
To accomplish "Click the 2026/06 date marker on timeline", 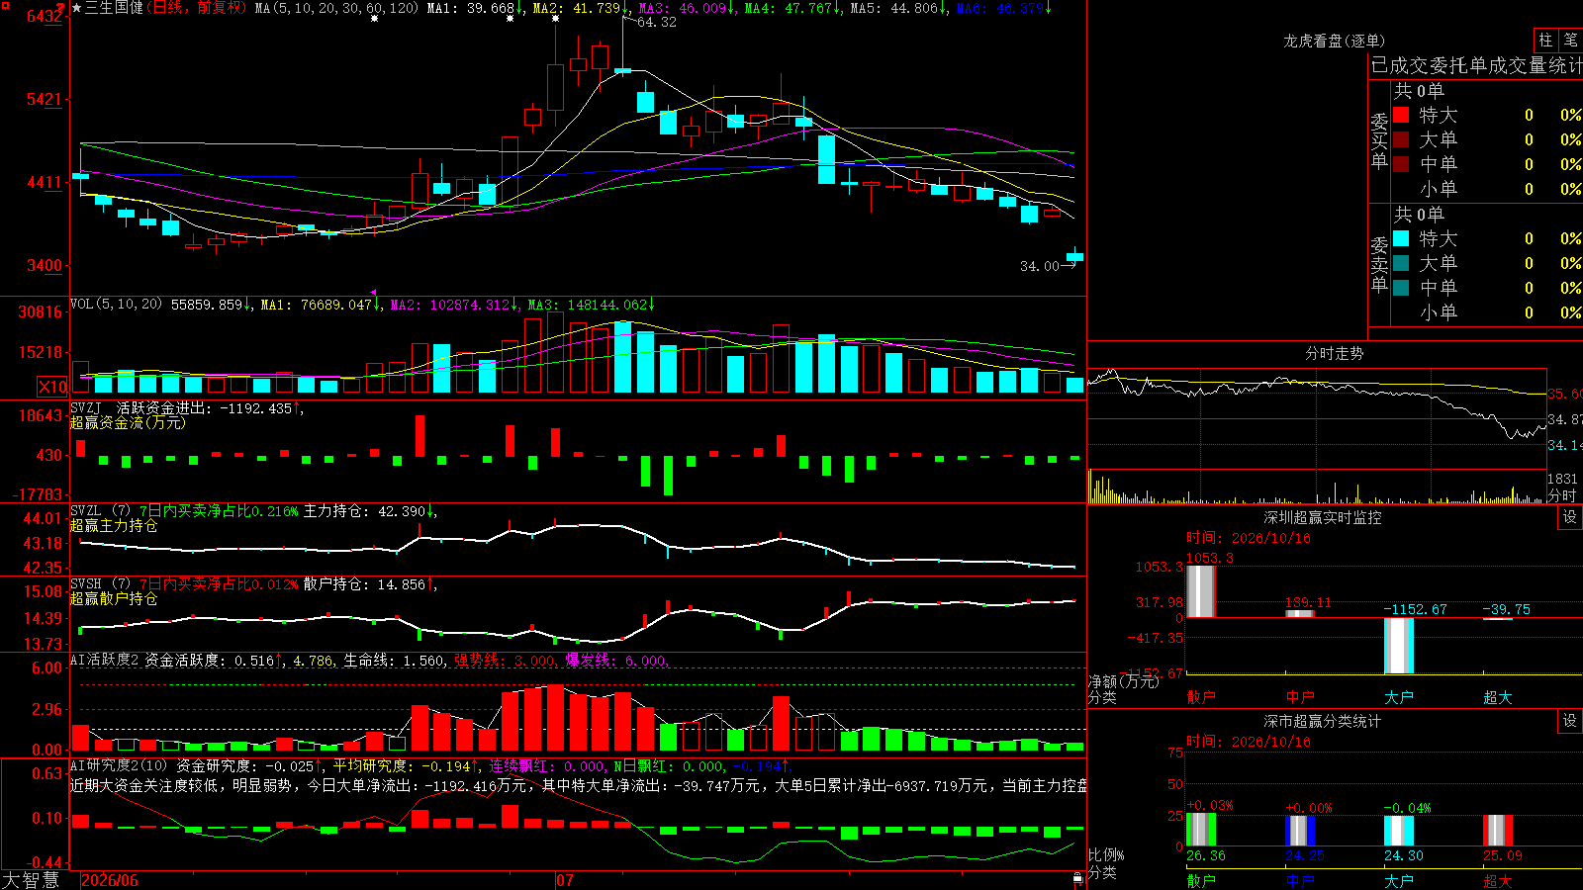I will pyautogui.click(x=110, y=880).
